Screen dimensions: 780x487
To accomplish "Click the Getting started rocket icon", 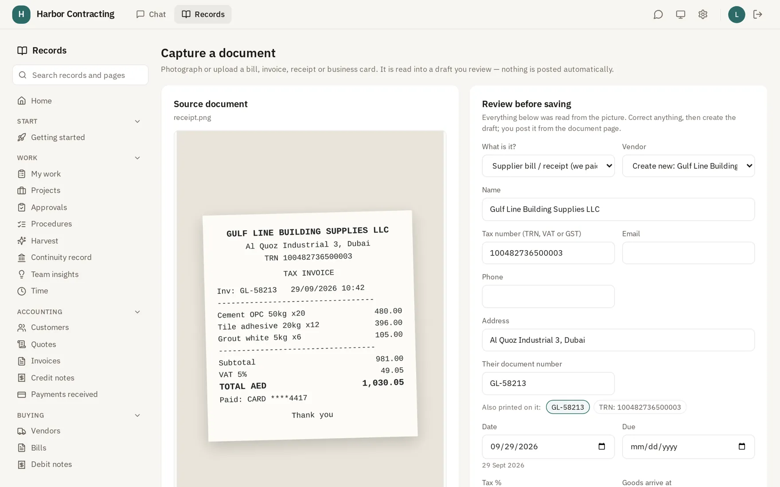I will coord(22,137).
